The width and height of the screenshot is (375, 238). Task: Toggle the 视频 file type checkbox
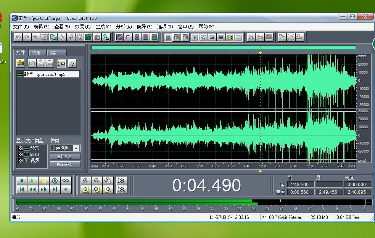pos(20,160)
